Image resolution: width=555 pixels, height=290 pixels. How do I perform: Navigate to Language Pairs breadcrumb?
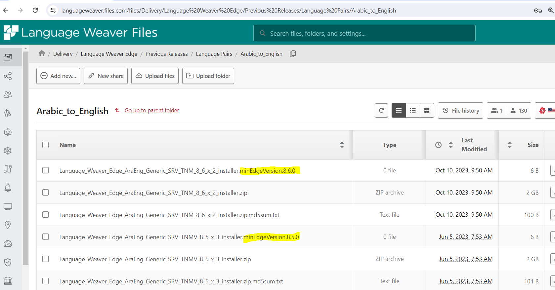214,54
